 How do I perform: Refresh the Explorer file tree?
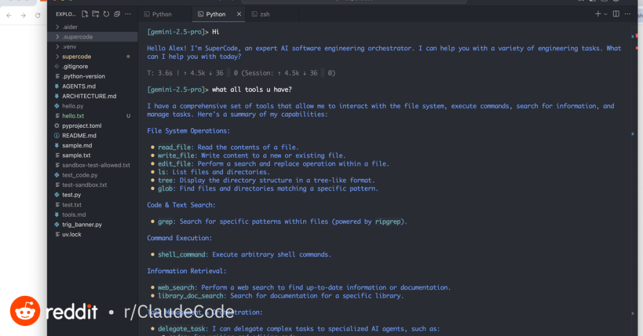pyautogui.click(x=106, y=14)
